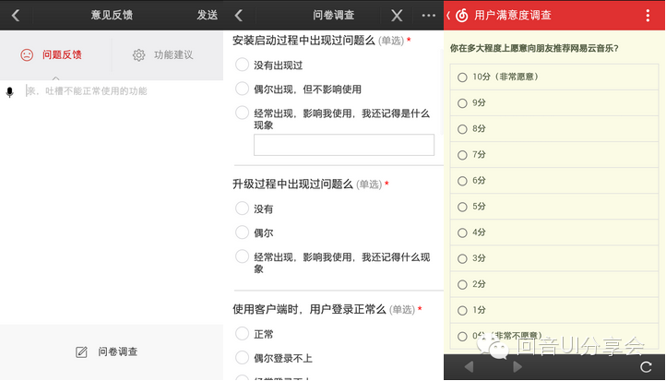Viewport: 666px width, 381px height.
Task: Tap the edit pencil icon by 问卷调查
Action: [81, 352]
